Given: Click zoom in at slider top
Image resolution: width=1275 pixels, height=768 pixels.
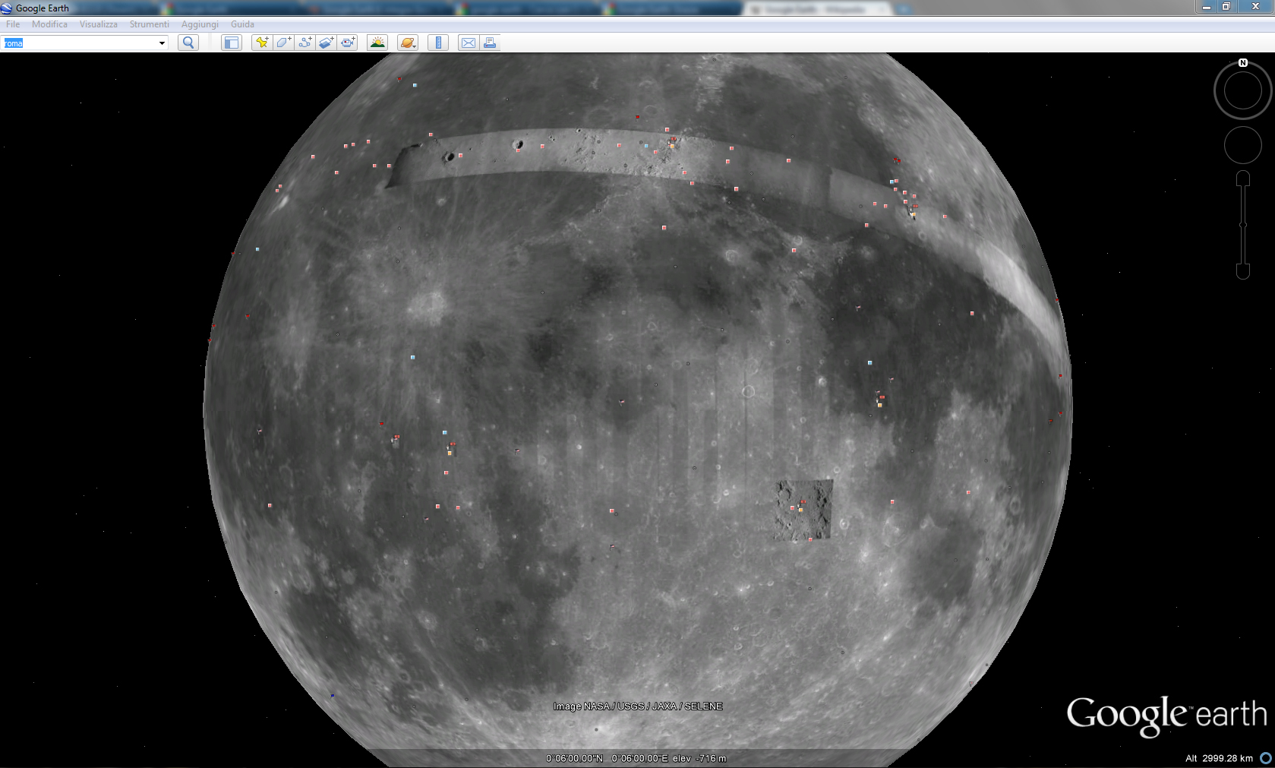Looking at the screenshot, I should 1243,179.
